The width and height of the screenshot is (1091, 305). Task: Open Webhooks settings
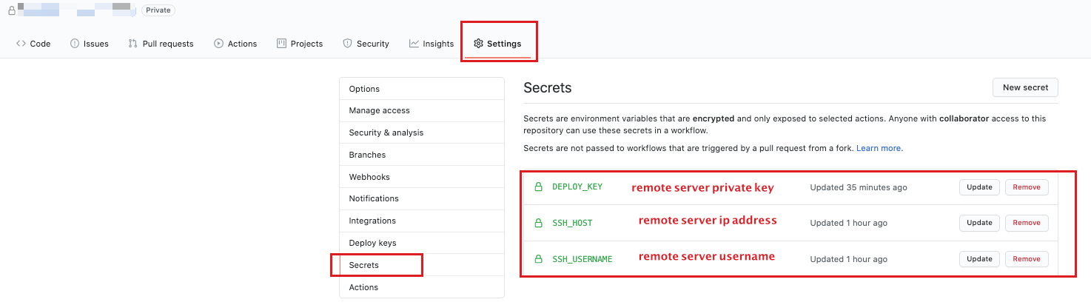point(421,177)
